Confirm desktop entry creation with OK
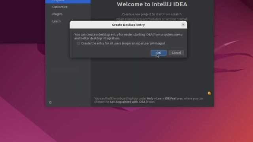The image size is (253, 142). point(159,53)
